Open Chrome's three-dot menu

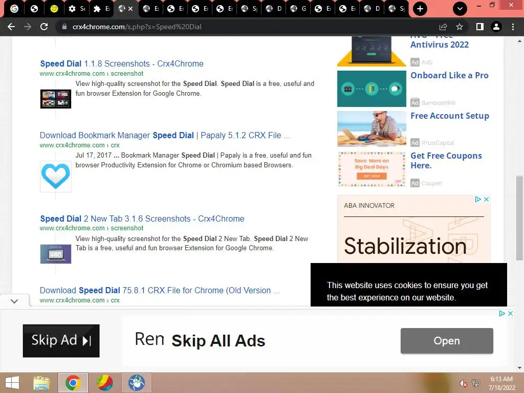[x=513, y=27]
